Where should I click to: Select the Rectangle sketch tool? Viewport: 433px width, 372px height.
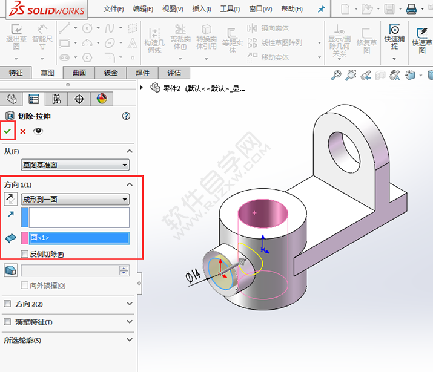[64, 43]
